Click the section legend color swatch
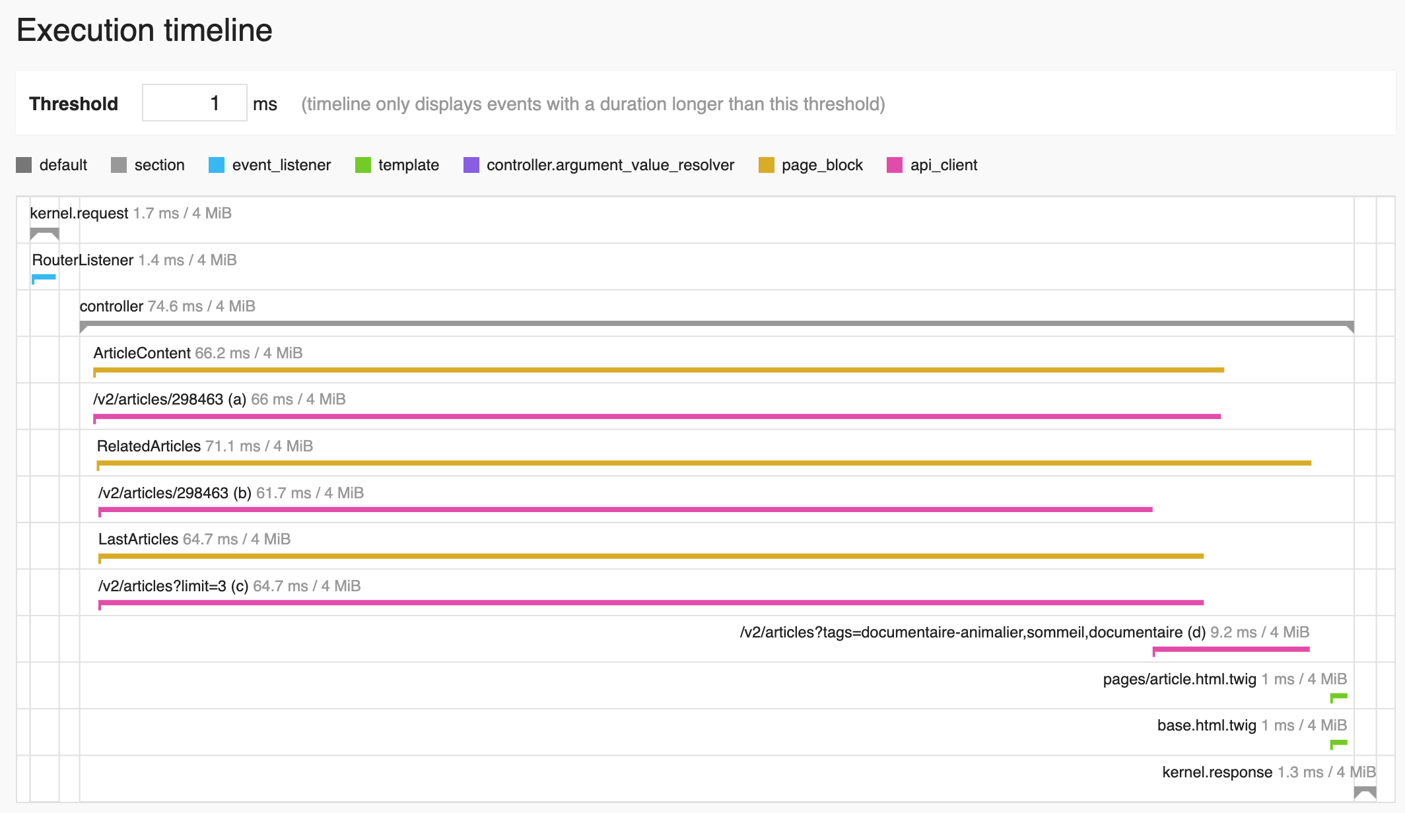 [119, 165]
